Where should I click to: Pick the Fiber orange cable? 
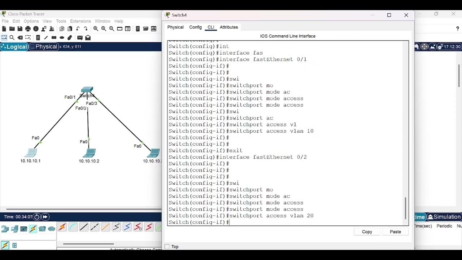click(x=105, y=227)
